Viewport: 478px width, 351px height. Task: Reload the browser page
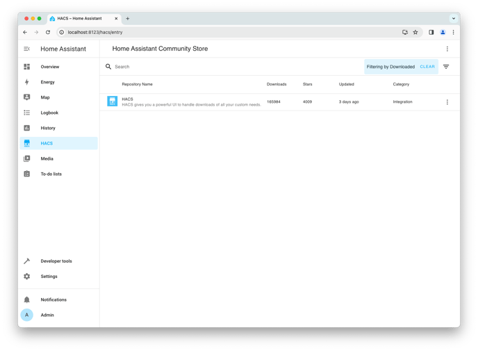coord(48,32)
